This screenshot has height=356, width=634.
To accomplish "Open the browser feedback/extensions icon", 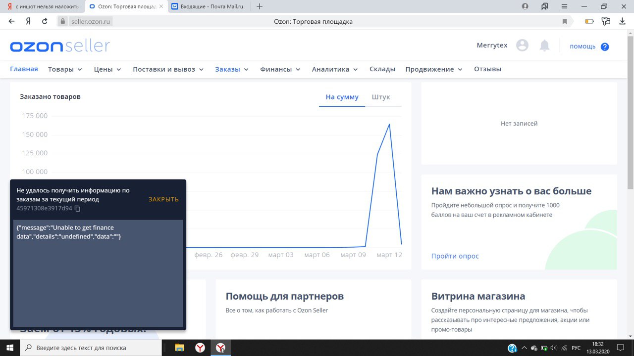I will point(606,21).
